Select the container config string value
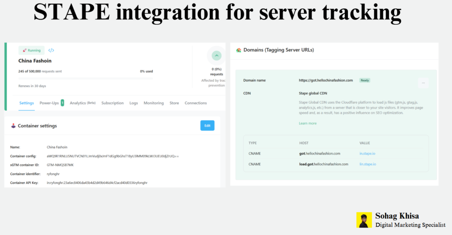This screenshot has height=235, width=452. pyautogui.click(x=113, y=156)
